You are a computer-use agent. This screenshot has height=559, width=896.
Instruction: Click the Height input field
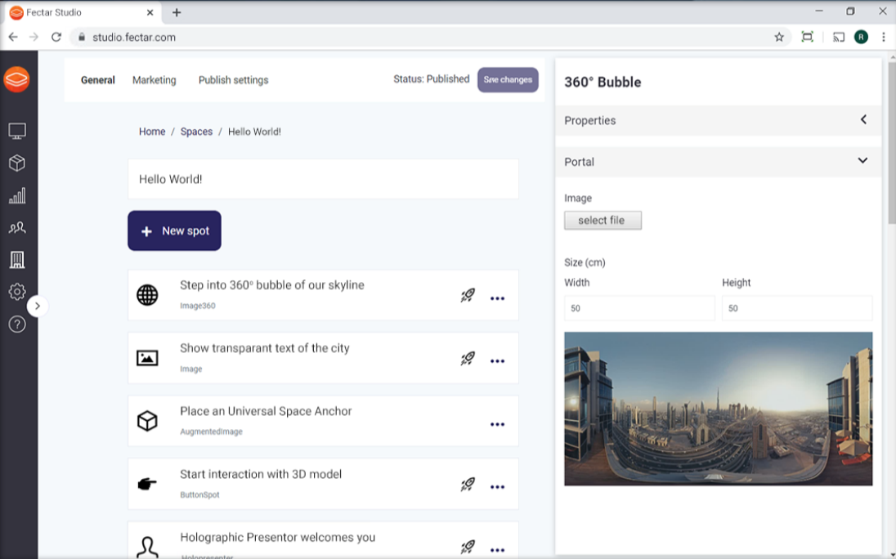pos(797,308)
